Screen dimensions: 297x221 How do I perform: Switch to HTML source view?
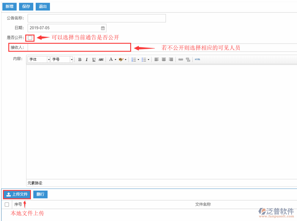(x=197, y=59)
